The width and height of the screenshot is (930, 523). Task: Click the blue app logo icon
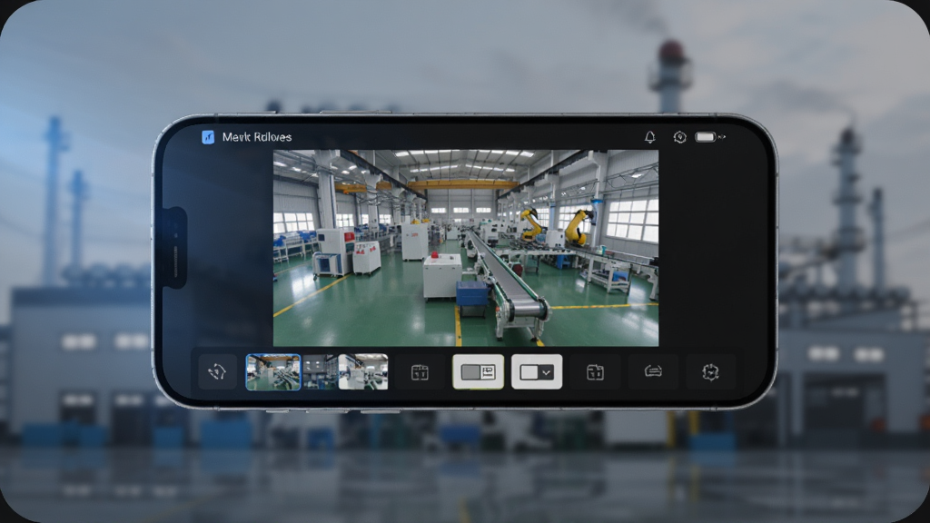click(208, 137)
